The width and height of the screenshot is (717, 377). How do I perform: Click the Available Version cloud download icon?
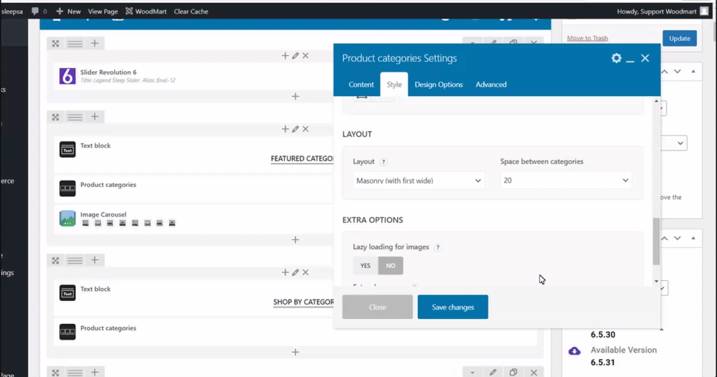(x=574, y=351)
